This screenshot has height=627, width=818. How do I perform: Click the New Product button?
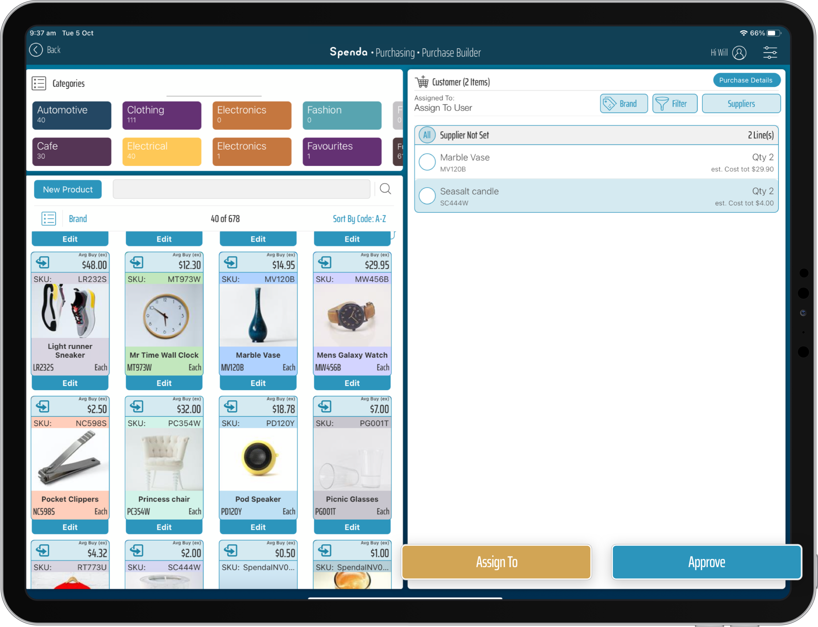[68, 189]
